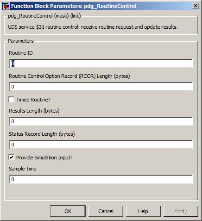Close the Function Block Parameters dialog

pyautogui.click(x=196, y=6)
